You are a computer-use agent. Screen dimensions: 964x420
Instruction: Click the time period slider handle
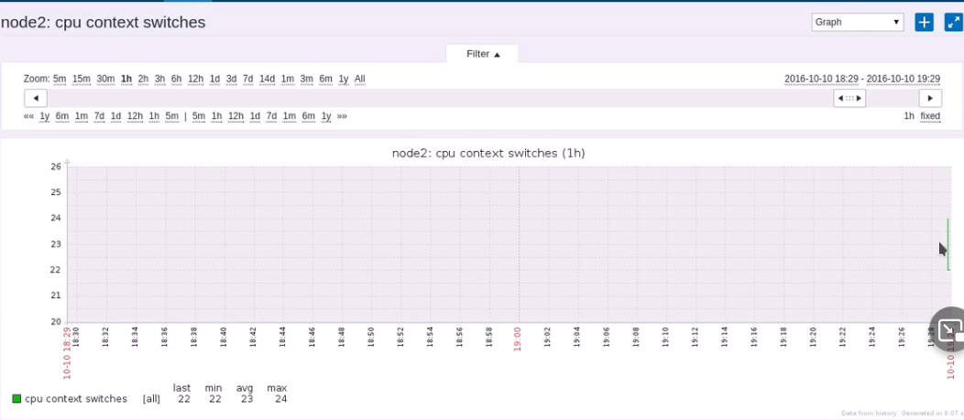[x=849, y=98]
